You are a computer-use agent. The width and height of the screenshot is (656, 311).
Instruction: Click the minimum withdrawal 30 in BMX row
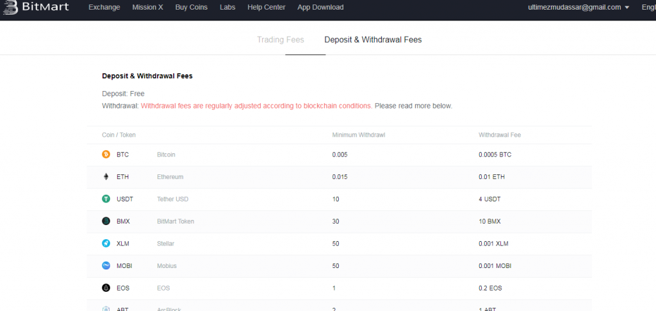(336, 221)
